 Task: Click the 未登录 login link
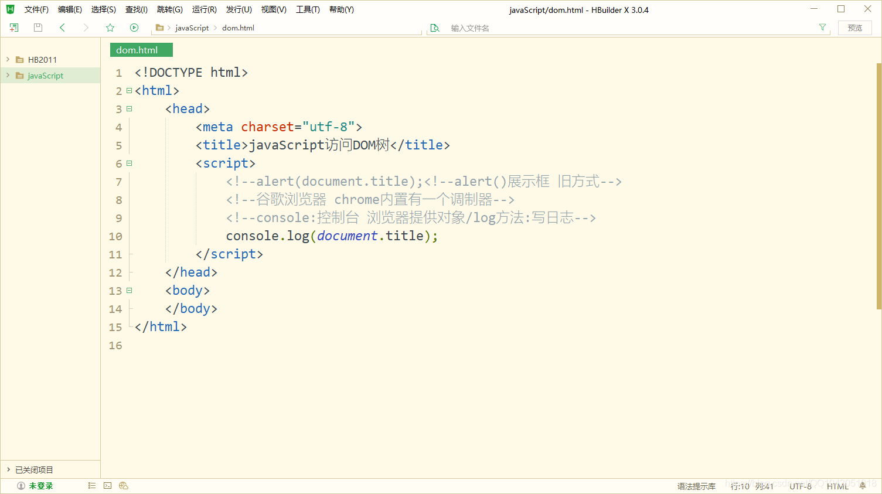(41, 486)
